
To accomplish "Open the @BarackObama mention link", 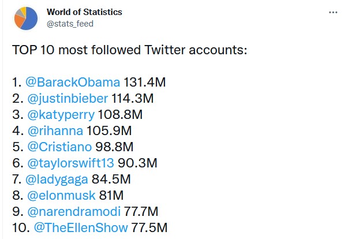I will click(73, 83).
